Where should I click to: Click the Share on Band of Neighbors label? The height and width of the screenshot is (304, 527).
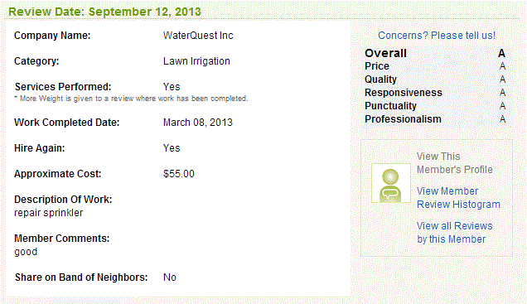click(x=81, y=277)
